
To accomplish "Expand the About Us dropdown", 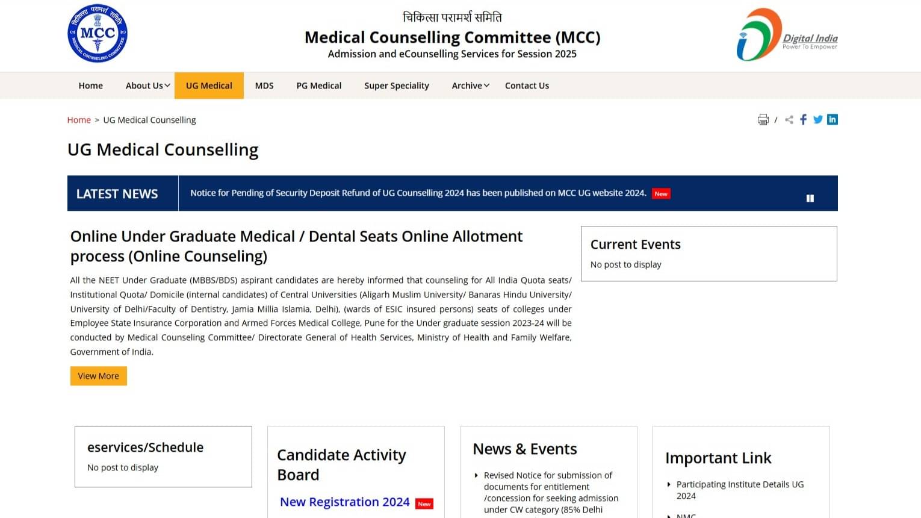I will point(144,85).
